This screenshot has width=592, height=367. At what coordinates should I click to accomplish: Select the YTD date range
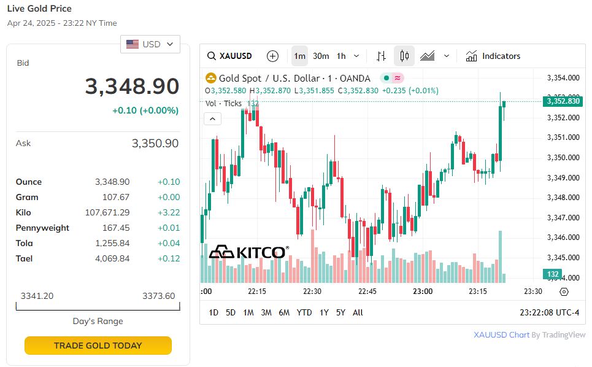pyautogui.click(x=304, y=312)
